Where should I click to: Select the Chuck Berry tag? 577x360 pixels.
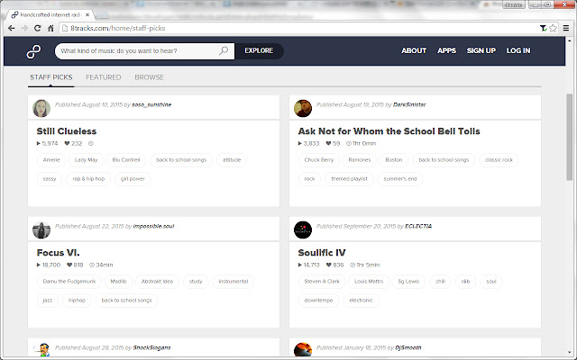(x=319, y=160)
